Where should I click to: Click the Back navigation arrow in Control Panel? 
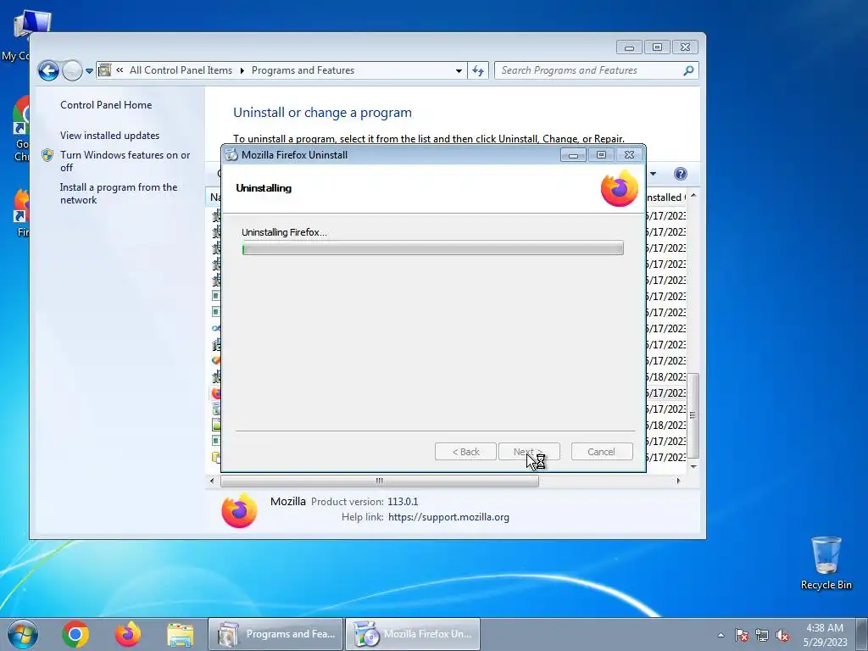[48, 71]
